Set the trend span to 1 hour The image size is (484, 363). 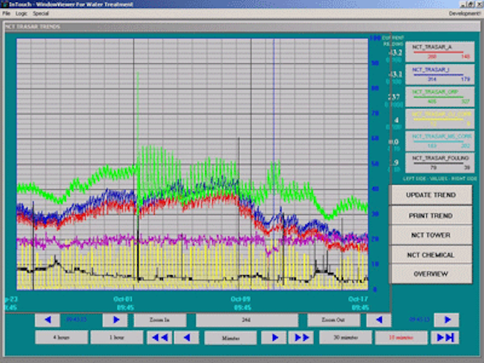coord(117,337)
